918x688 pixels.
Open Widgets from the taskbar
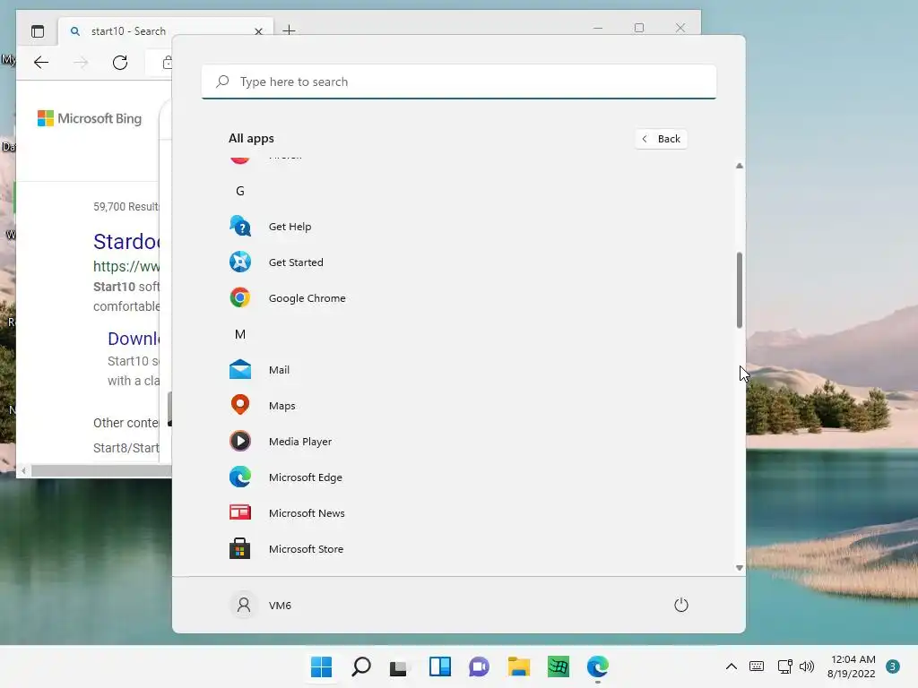click(x=440, y=666)
